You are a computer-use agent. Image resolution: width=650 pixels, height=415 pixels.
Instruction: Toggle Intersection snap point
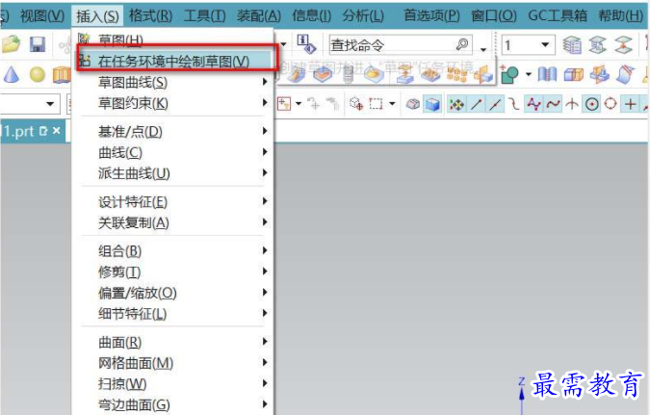572,104
